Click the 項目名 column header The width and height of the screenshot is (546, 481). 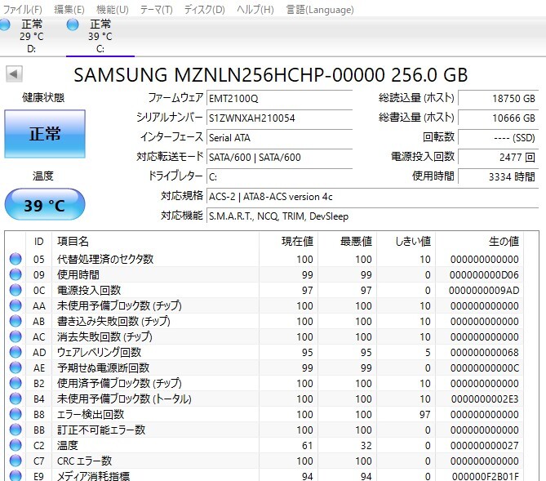(x=155, y=241)
